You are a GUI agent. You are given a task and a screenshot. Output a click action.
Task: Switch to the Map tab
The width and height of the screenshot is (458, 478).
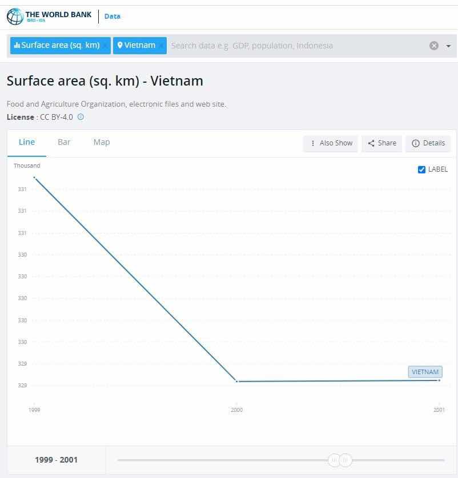[x=102, y=143]
